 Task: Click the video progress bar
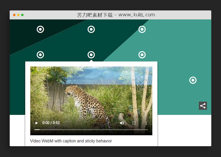click(91, 130)
